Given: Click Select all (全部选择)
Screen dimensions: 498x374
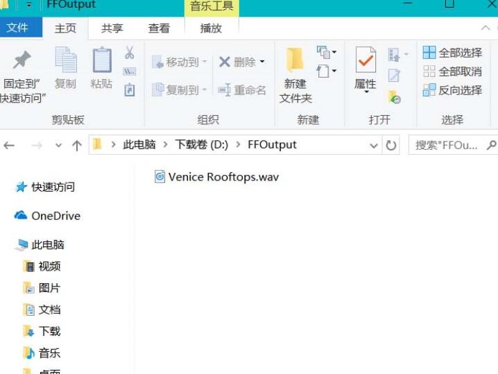Looking at the screenshot, I should pyautogui.click(x=452, y=53).
